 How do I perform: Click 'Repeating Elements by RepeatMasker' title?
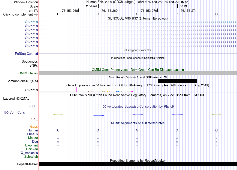pyautogui.click(x=138, y=160)
